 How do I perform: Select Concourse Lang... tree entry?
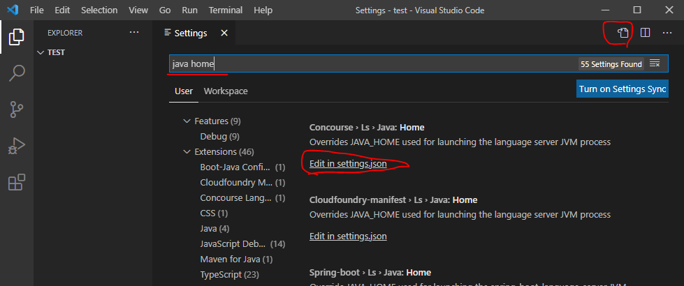242,197
